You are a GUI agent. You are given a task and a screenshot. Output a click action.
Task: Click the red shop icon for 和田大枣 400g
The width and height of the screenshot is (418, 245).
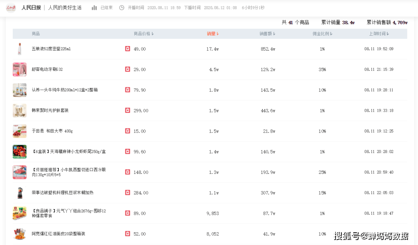(x=128, y=131)
